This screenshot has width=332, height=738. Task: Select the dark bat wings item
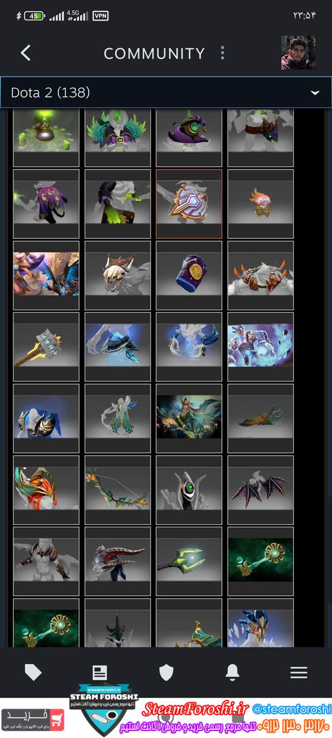coord(261,490)
